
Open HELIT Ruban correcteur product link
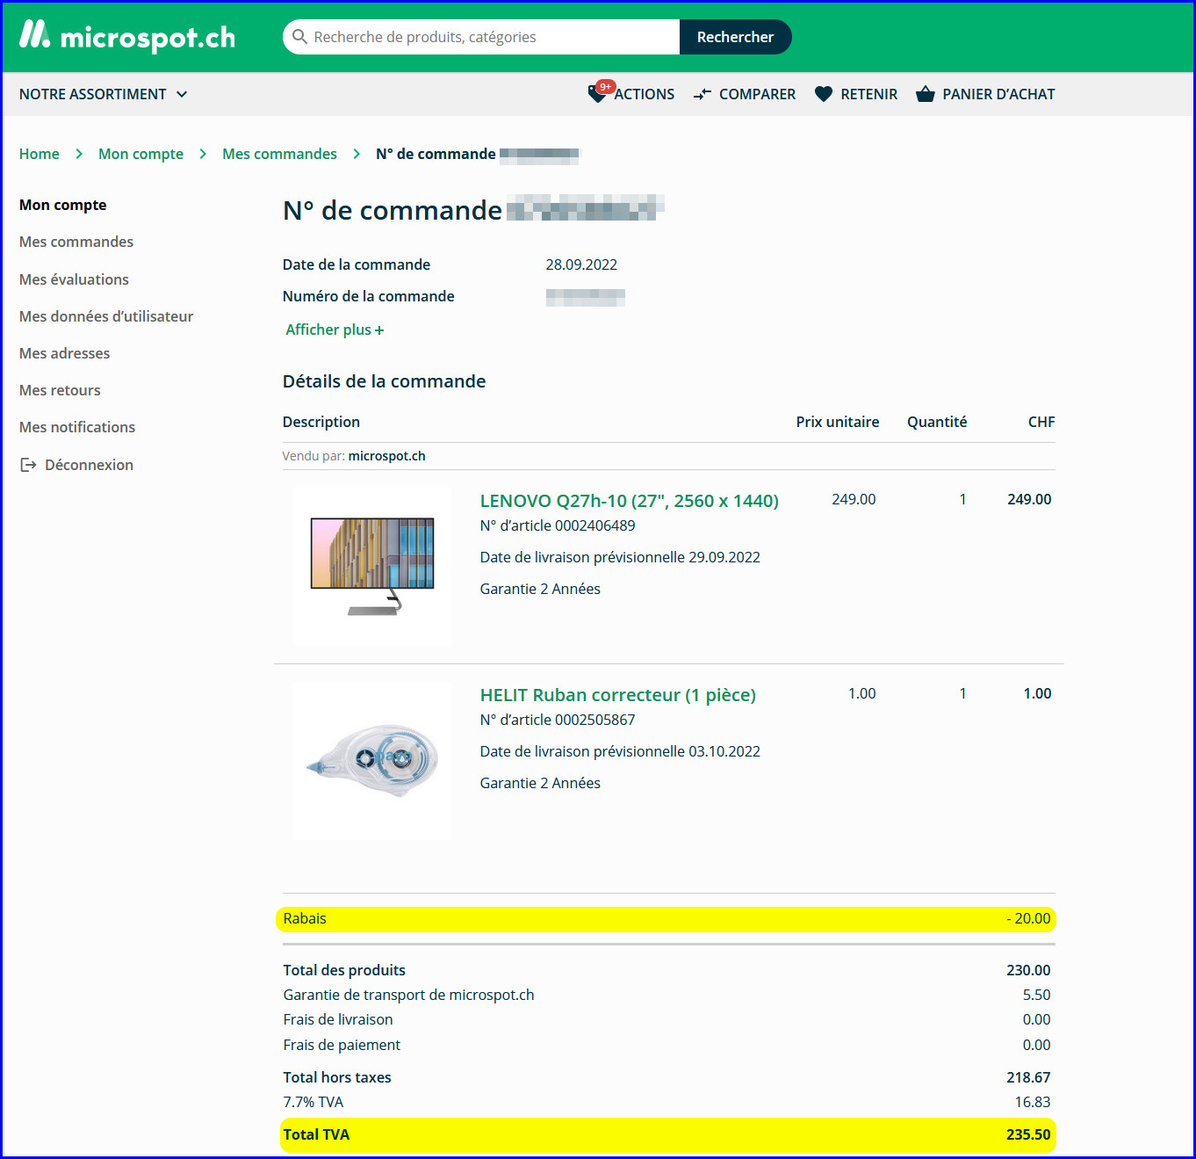617,695
